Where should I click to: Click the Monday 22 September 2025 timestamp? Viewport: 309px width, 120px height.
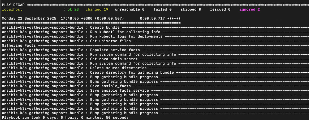[x=29, y=18]
